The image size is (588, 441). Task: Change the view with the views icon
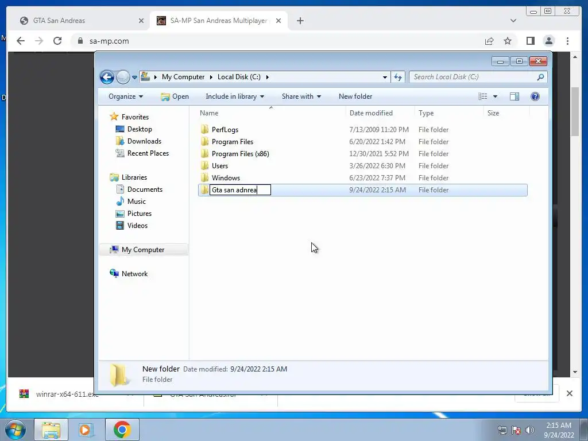click(482, 96)
